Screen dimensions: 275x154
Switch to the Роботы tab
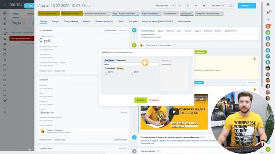87,21
